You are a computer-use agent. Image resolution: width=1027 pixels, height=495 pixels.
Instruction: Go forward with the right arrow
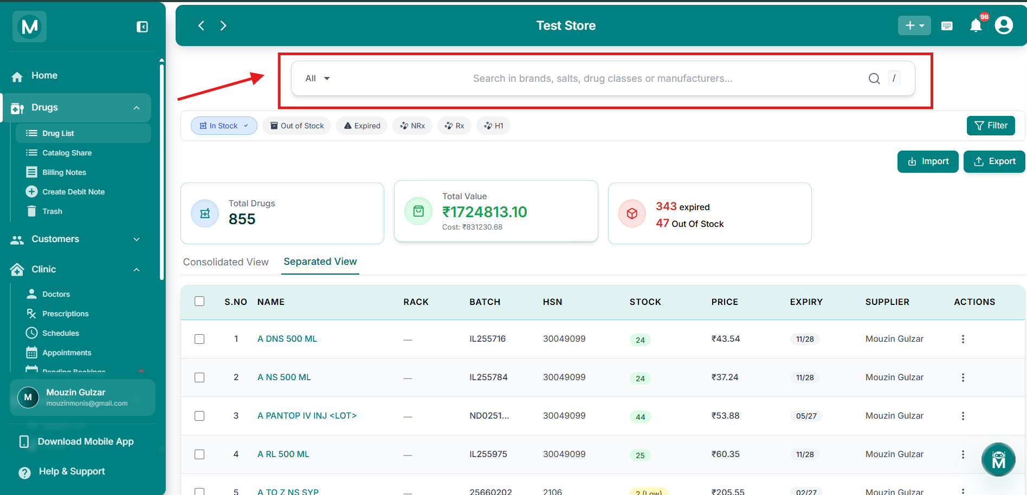pyautogui.click(x=223, y=25)
